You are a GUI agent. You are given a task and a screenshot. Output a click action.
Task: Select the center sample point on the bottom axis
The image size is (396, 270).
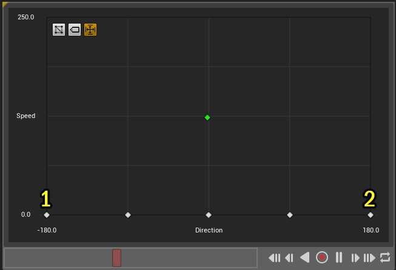tap(209, 215)
